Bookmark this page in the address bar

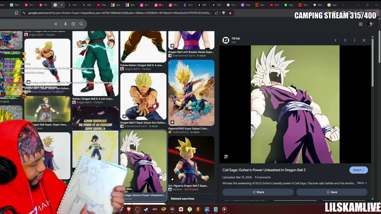[x=16, y=13]
